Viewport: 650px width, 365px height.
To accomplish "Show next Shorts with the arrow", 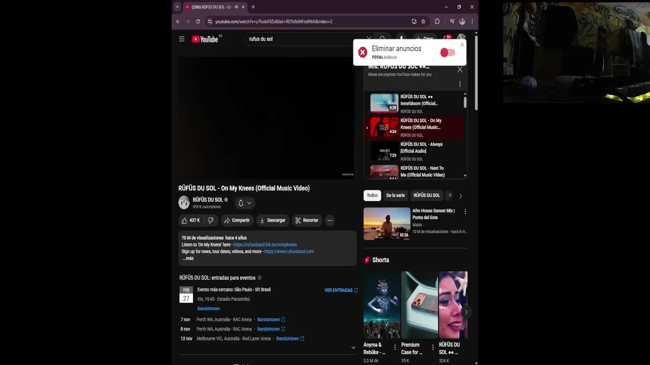I will coord(466,312).
